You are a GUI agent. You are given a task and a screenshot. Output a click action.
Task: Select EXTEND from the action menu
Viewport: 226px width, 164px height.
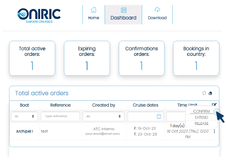[x=201, y=117]
